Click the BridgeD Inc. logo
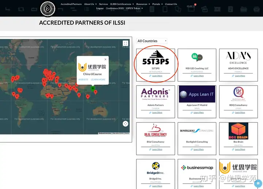The width and height of the screenshot is (263, 189). click(156, 168)
